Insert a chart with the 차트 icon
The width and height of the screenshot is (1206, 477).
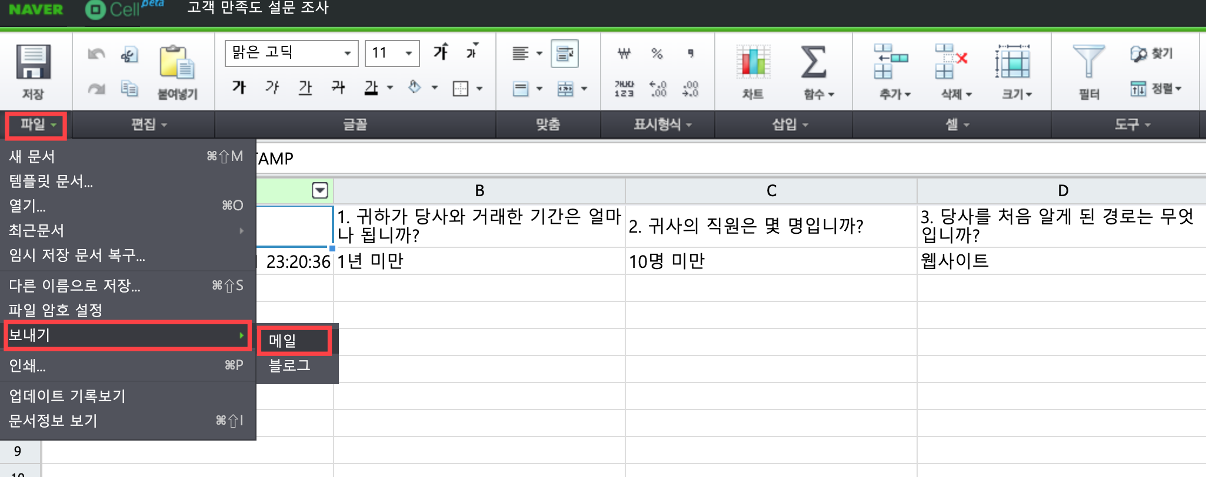pos(753,62)
